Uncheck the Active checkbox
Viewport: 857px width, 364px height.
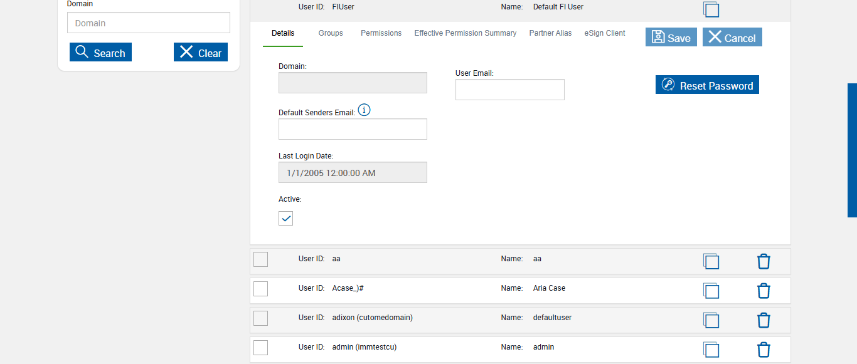coord(286,218)
